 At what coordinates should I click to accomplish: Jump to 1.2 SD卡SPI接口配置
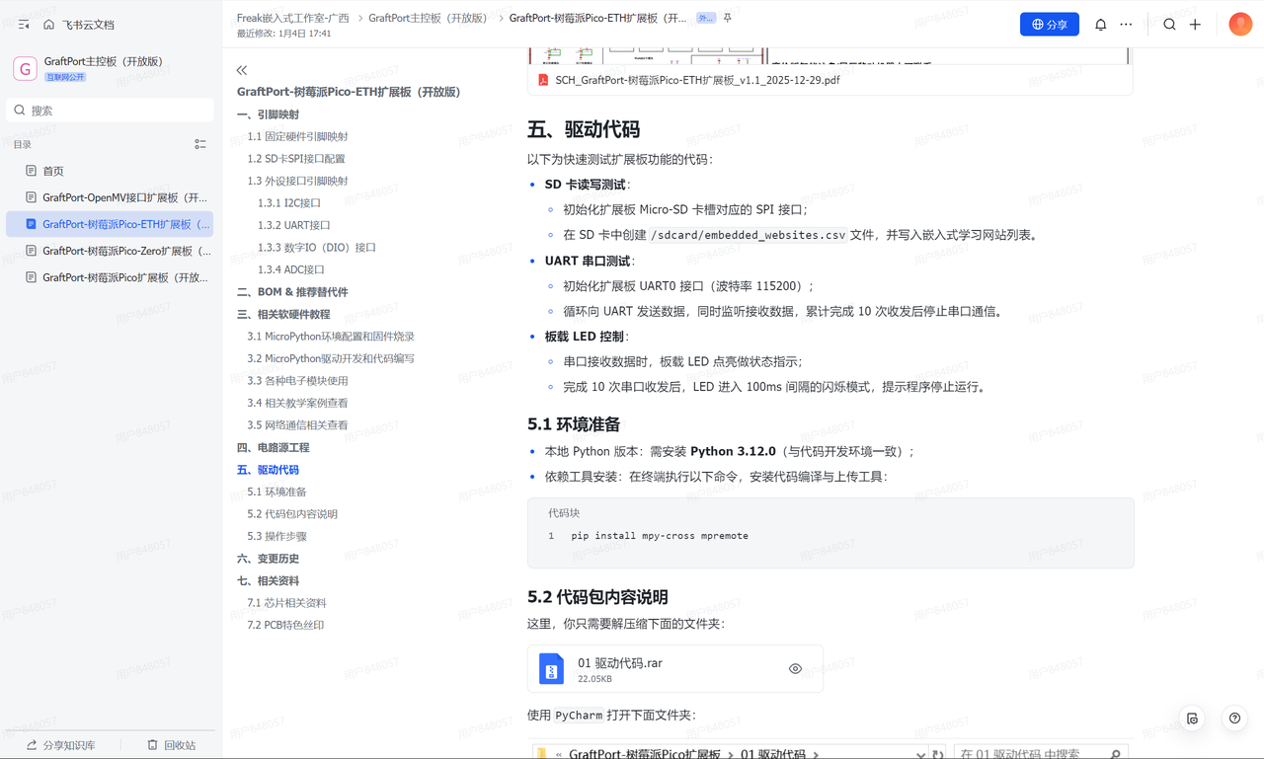(296, 159)
